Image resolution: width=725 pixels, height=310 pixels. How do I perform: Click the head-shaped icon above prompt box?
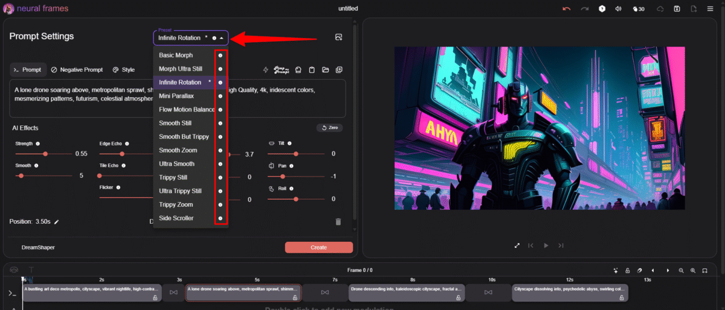click(x=298, y=70)
